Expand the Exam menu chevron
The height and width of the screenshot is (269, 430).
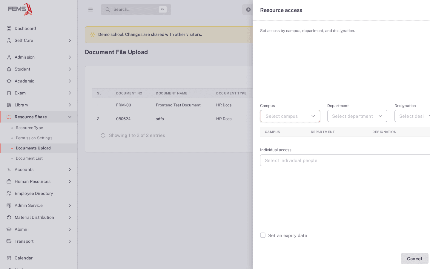pyautogui.click(x=70, y=93)
